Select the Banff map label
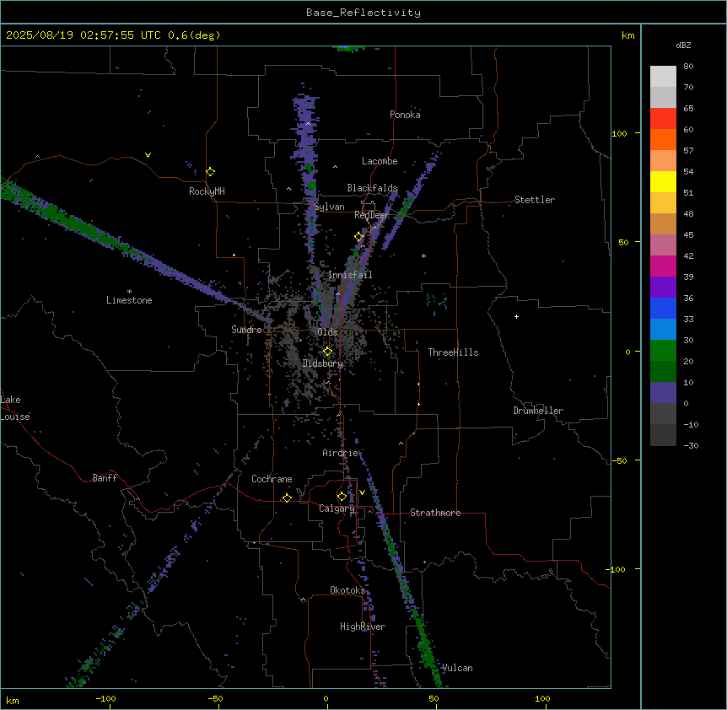Image resolution: width=727 pixels, height=710 pixels. 105,478
